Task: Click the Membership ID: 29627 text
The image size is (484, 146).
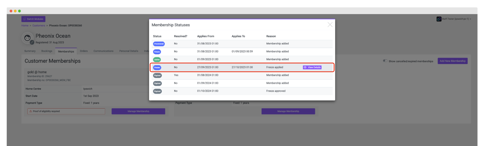Action: [x=40, y=76]
